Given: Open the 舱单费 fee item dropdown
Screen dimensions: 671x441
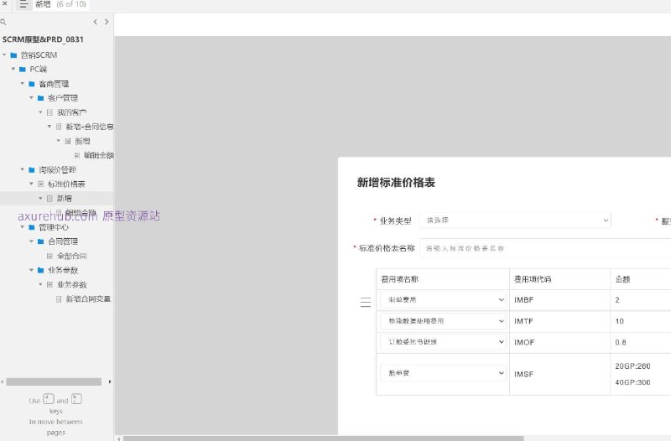Looking at the screenshot, I should [x=444, y=373].
